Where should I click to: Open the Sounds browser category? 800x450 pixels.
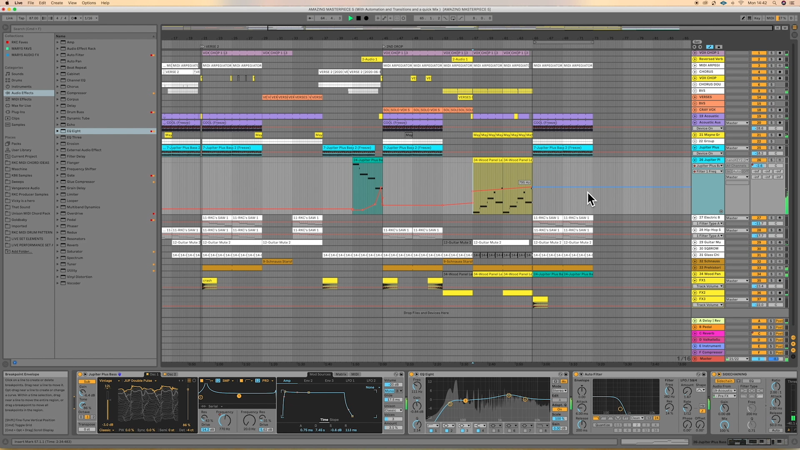(17, 74)
